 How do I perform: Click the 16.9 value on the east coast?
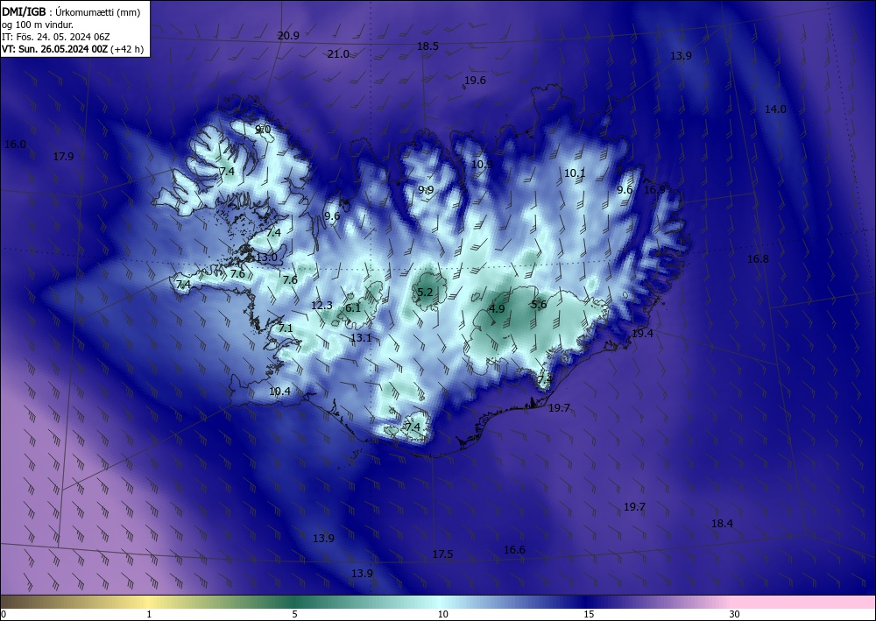click(x=654, y=190)
